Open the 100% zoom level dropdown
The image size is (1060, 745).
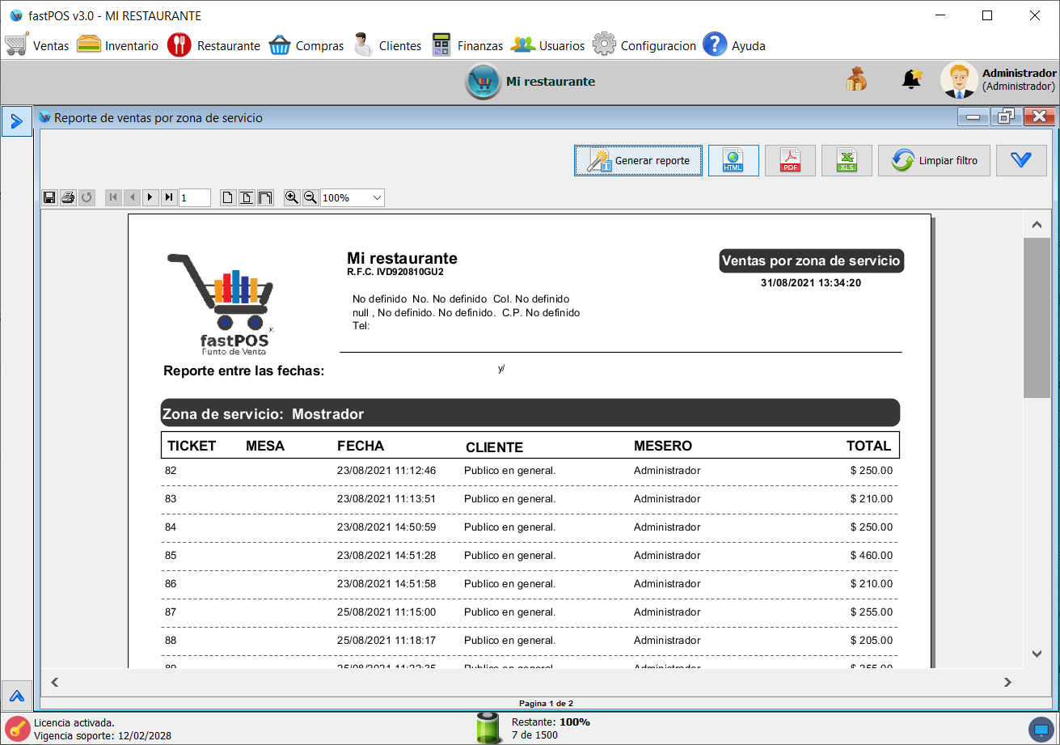point(352,197)
